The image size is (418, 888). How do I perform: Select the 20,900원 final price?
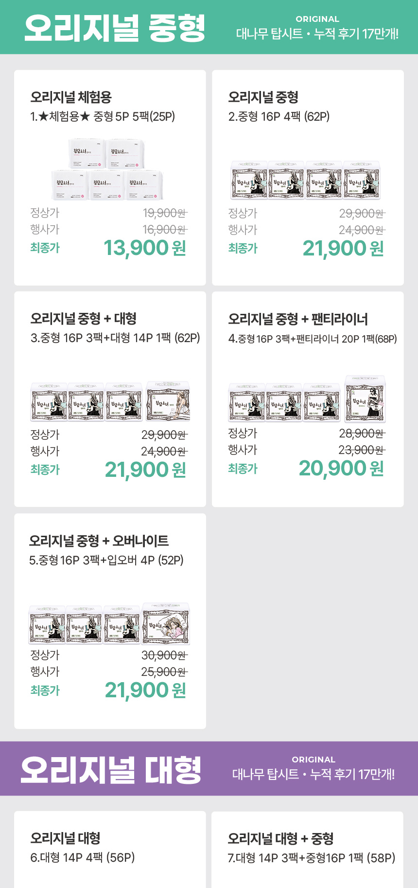click(x=341, y=469)
